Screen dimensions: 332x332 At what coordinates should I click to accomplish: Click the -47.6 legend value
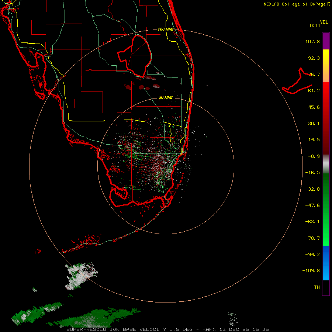312,205
